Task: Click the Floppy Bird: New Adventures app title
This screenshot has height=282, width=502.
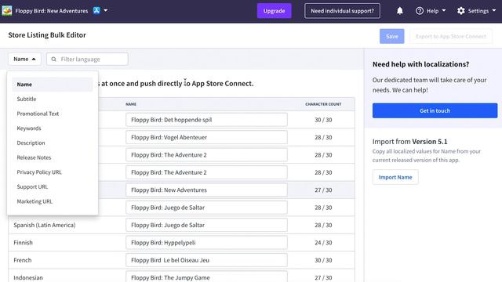Action: 52,11
